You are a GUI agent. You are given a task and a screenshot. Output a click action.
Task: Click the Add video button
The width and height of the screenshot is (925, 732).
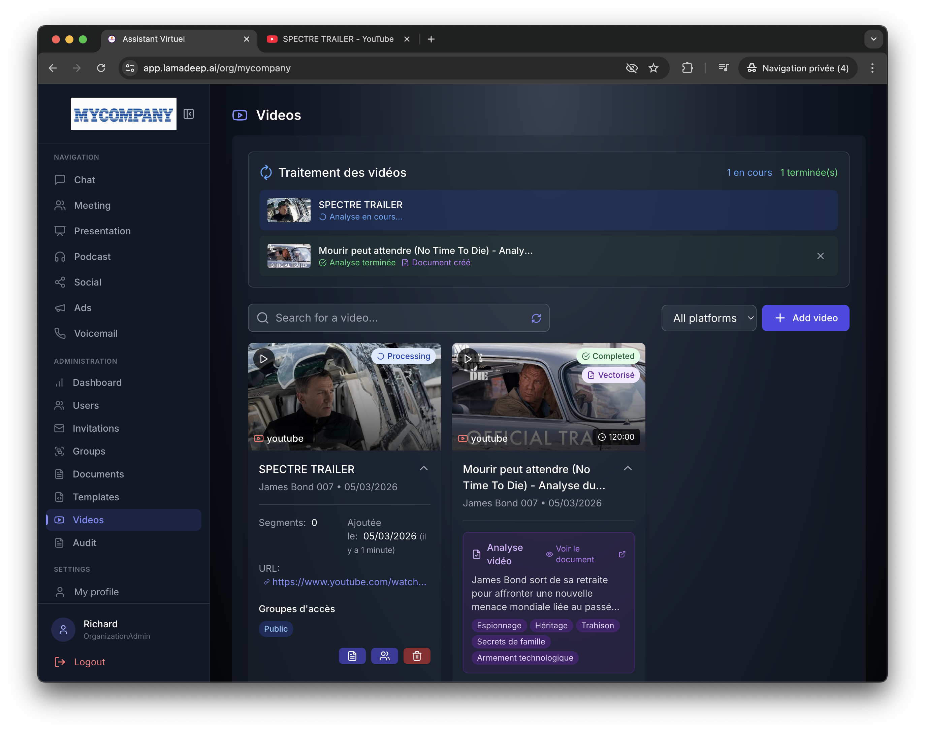point(805,318)
